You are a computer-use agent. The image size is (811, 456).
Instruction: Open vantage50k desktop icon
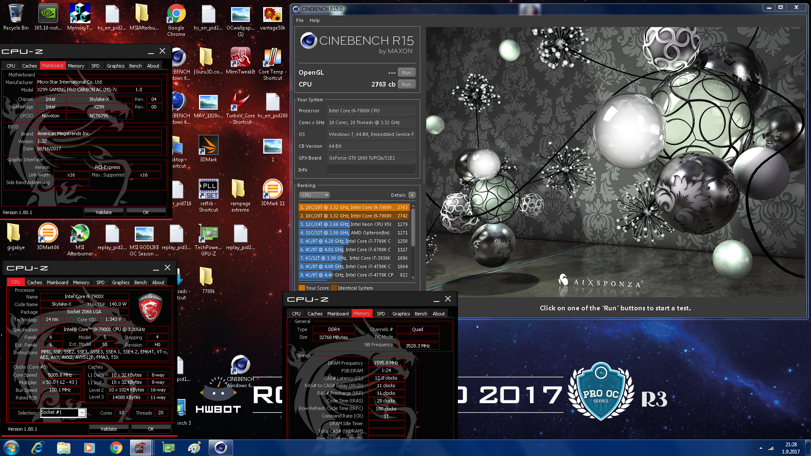click(272, 17)
